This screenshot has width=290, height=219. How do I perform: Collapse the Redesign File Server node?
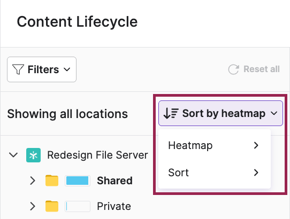[13, 155]
